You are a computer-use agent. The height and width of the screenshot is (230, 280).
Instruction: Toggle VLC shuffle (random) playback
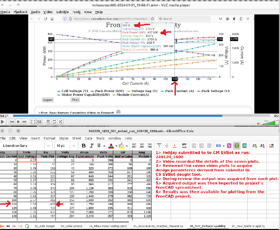61,122
